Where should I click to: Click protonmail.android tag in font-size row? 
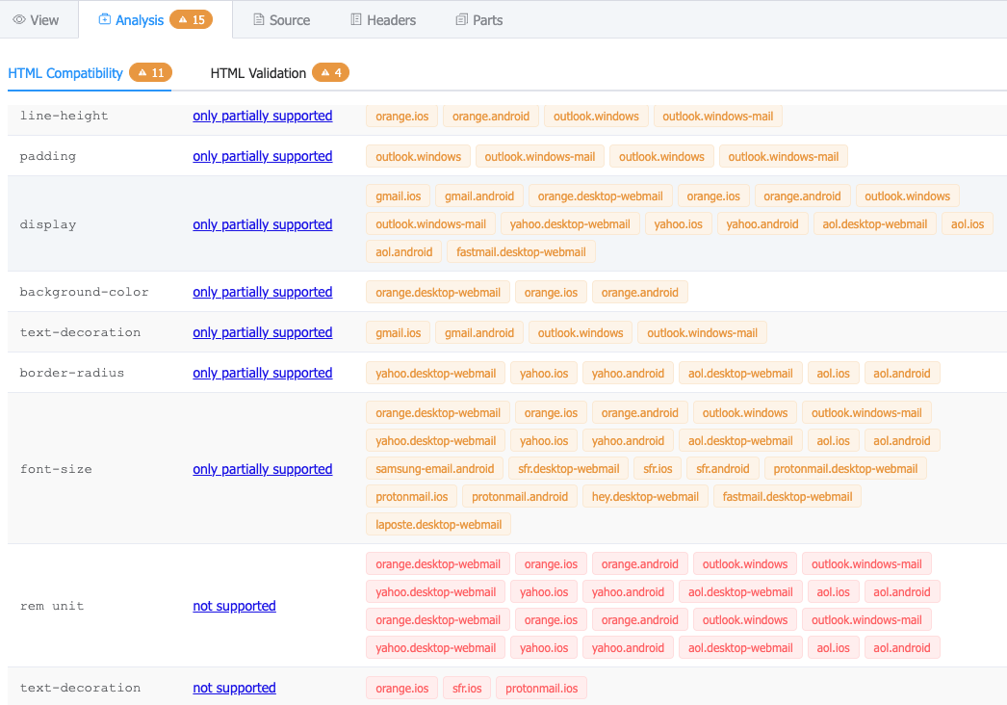click(x=520, y=496)
